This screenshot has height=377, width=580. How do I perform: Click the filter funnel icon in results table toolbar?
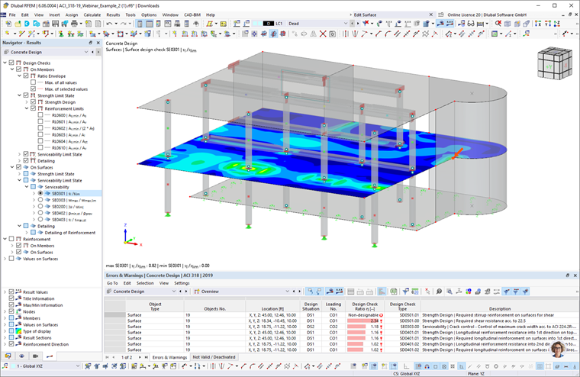click(405, 292)
